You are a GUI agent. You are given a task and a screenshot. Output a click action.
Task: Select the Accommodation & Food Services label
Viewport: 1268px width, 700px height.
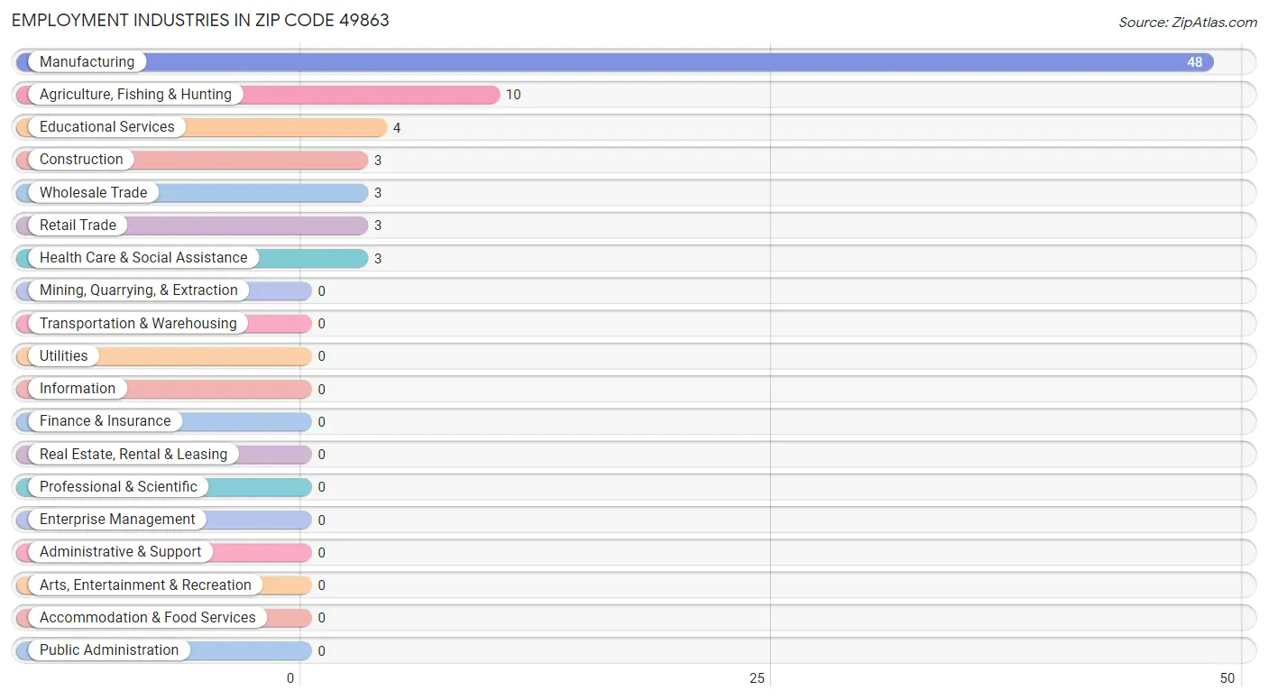click(148, 617)
